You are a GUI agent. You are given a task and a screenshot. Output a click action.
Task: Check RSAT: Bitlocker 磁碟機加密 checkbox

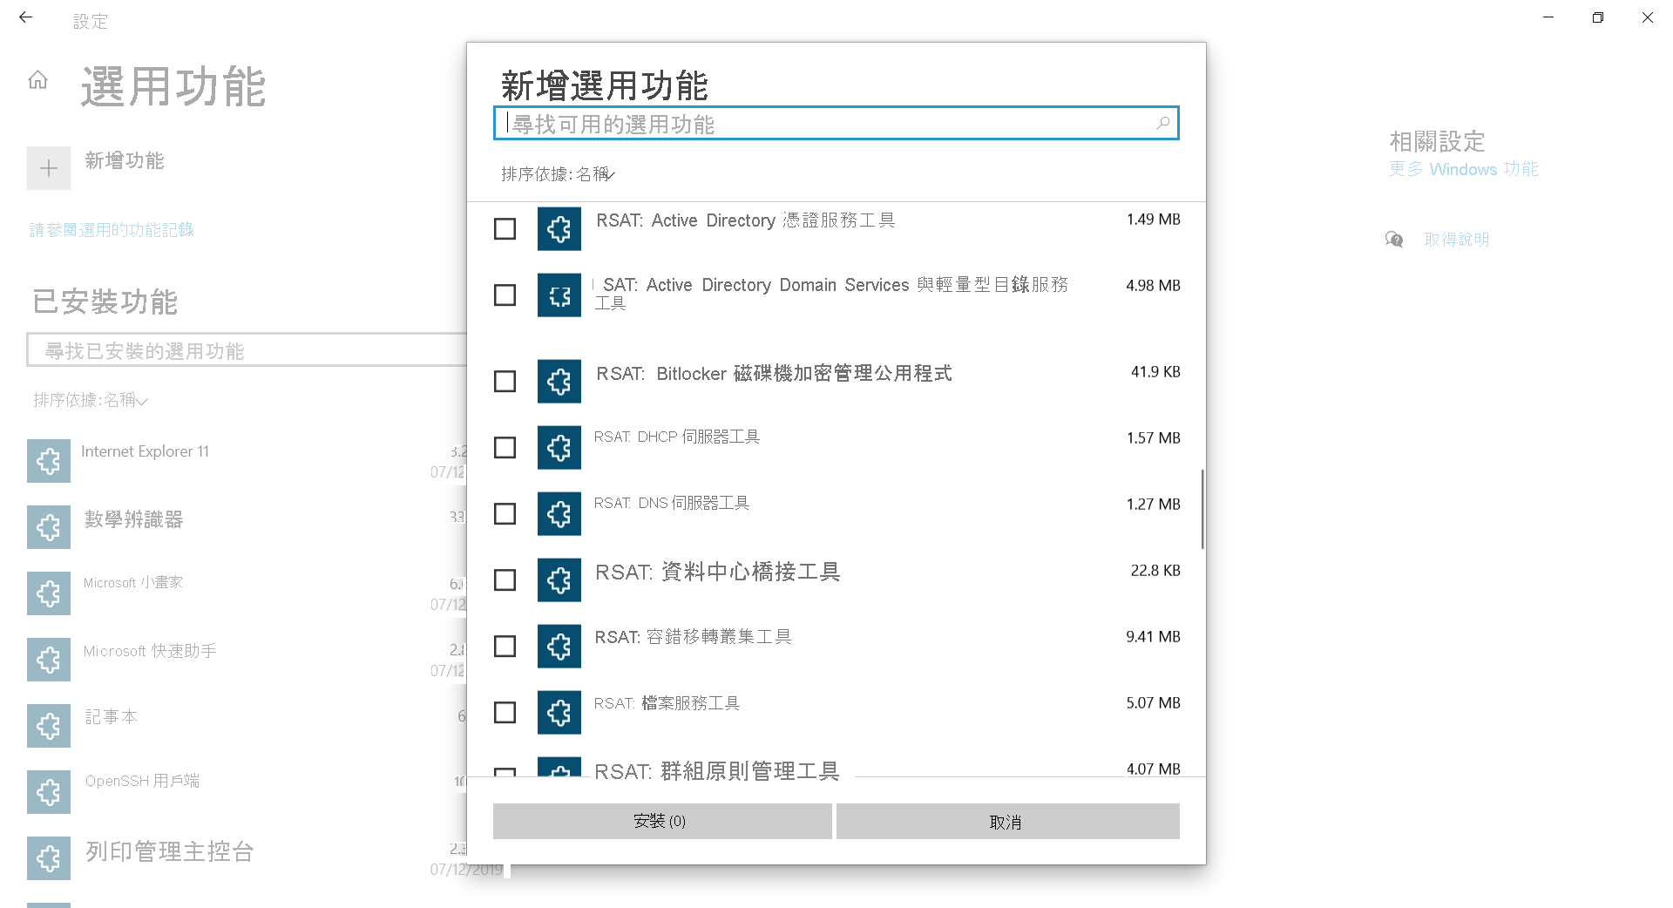(505, 382)
